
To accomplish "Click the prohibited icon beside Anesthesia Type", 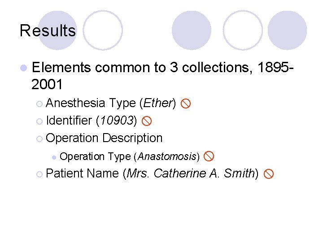I will (186, 104).
